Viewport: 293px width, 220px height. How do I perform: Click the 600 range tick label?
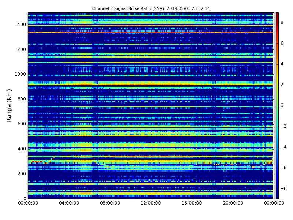point(22,124)
